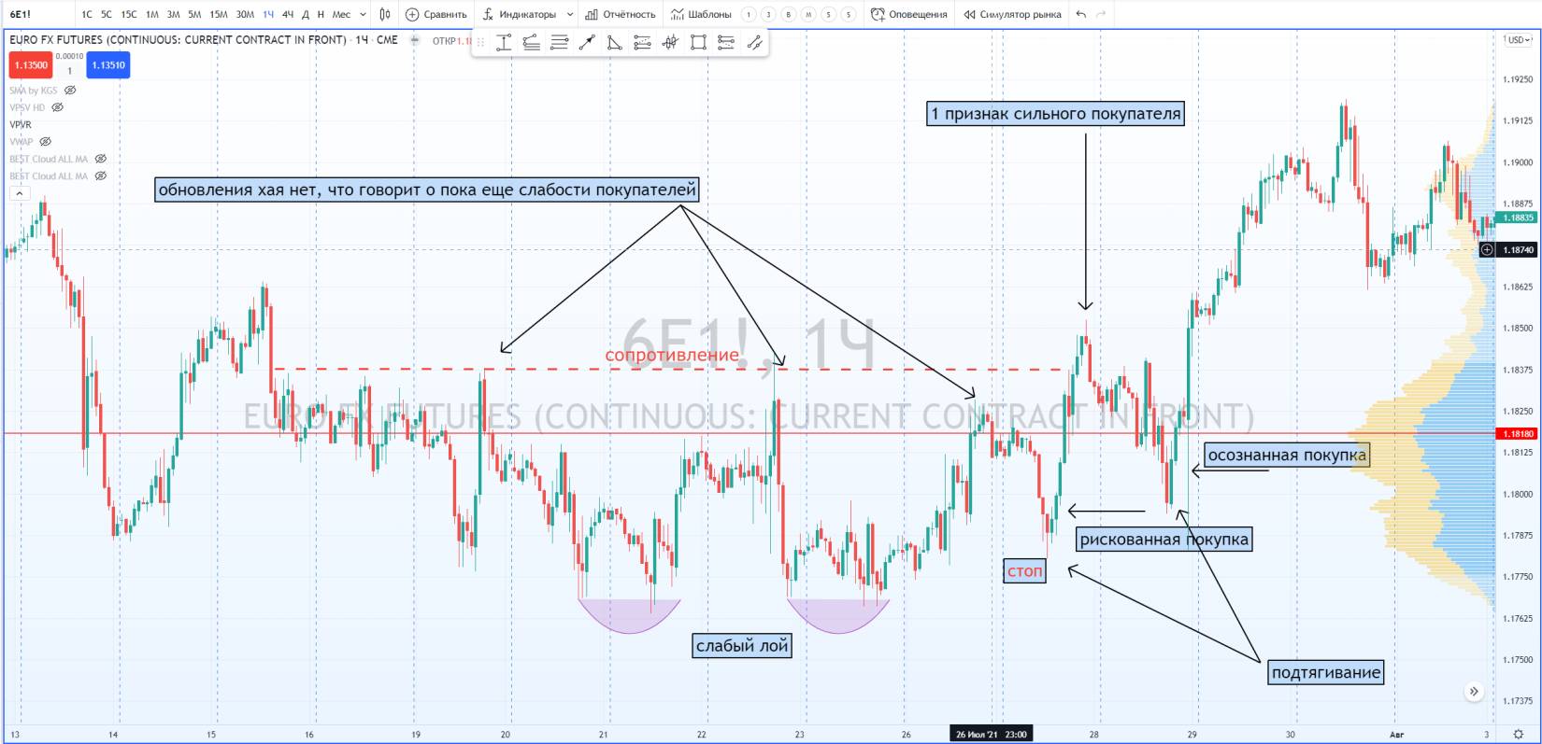1542x744 pixels.
Task: Click the triangle pattern drawing tool
Action: 614,42
